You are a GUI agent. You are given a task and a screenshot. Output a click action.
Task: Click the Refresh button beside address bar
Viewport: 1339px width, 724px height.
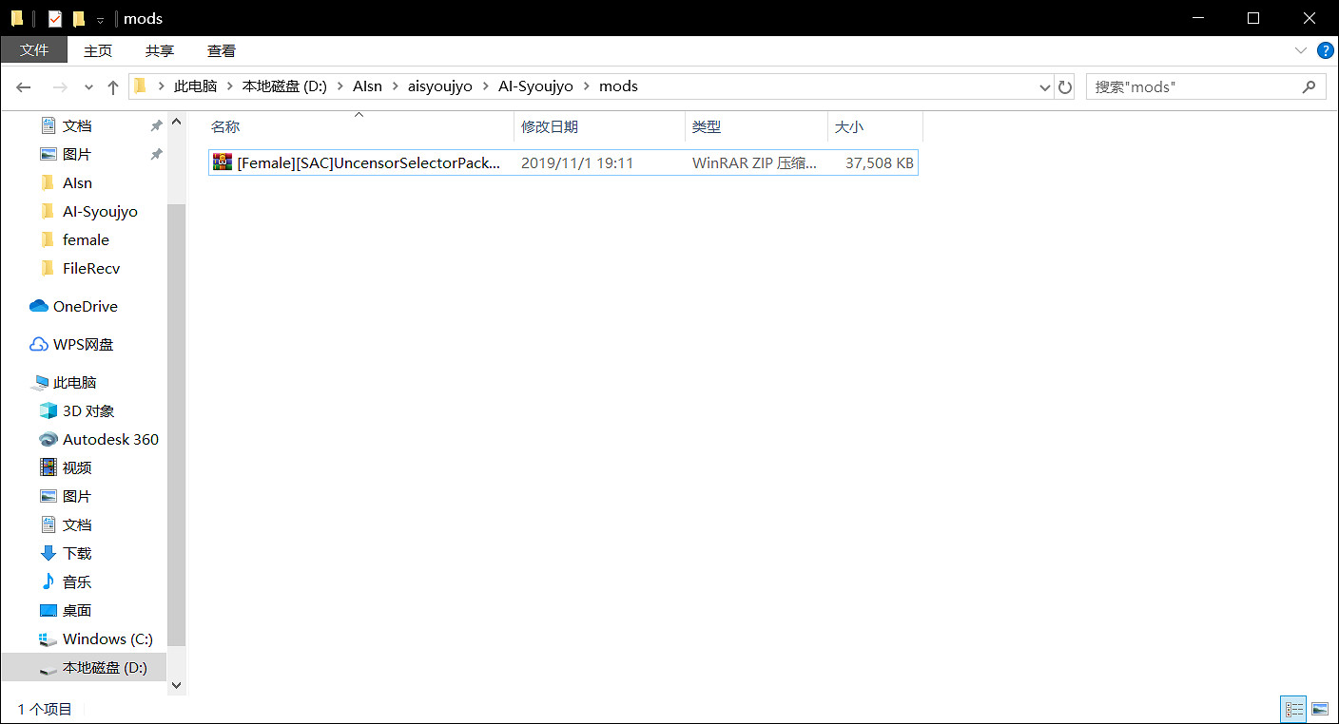click(1065, 87)
